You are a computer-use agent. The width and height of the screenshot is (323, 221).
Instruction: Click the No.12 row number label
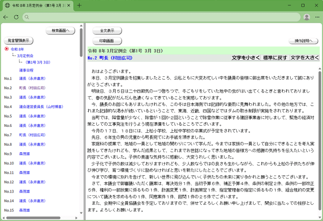pos(9,182)
